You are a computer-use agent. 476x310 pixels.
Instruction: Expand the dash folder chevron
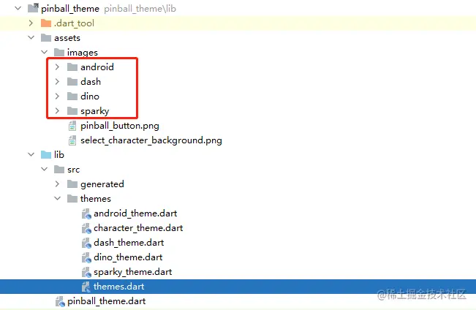57,81
